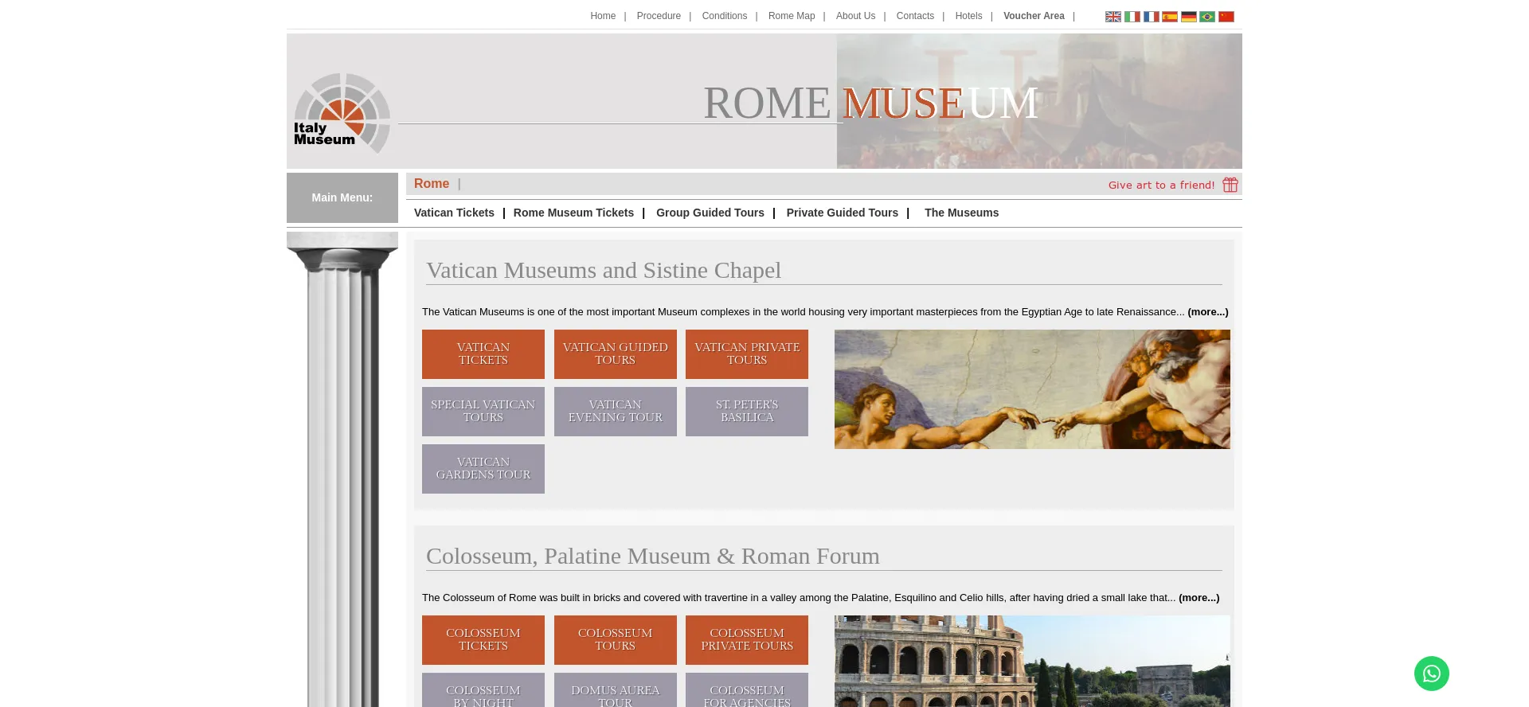This screenshot has height=707, width=1529.
Task: Select The Museums menu item
Action: [x=961, y=213]
